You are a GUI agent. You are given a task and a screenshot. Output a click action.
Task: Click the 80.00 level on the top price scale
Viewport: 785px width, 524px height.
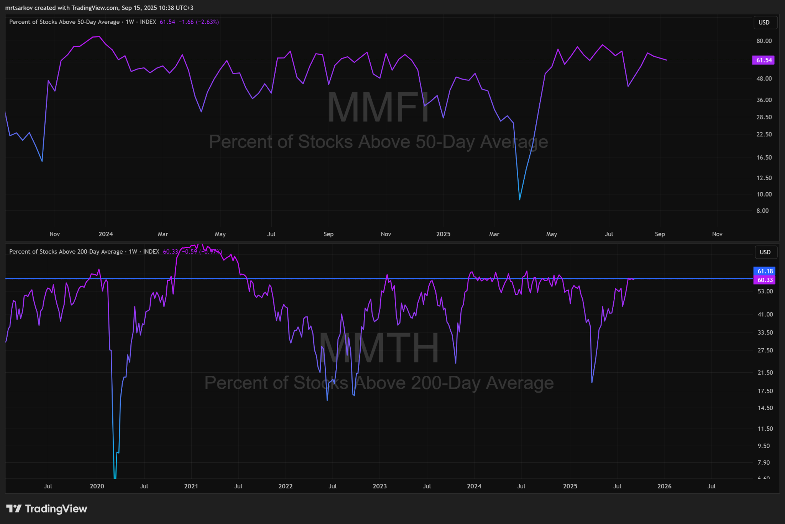click(764, 41)
